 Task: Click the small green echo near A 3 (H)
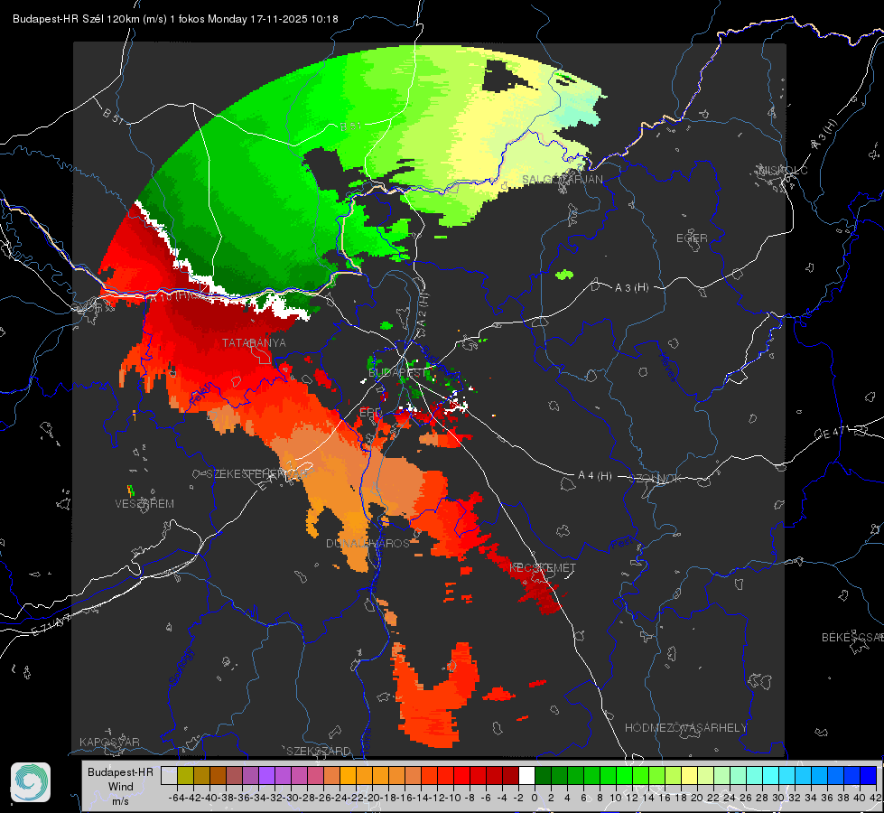coord(564,275)
